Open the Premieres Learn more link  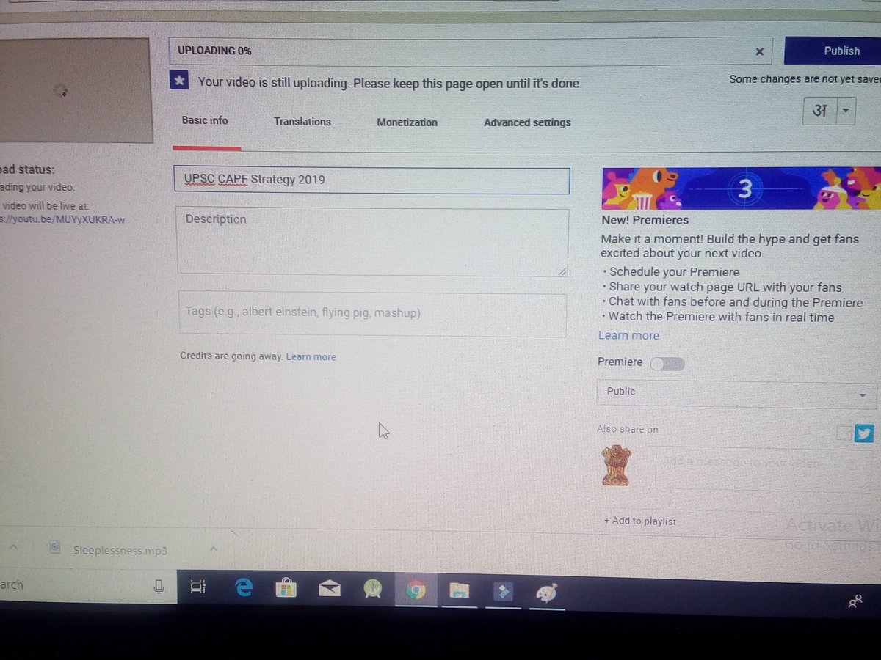click(x=628, y=335)
